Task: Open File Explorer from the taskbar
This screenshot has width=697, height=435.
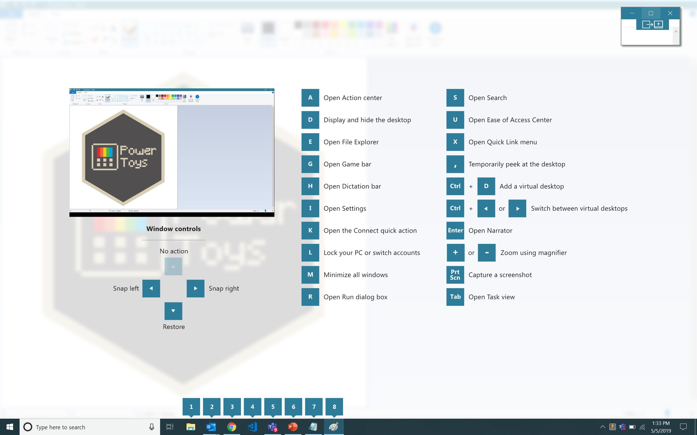Action: pyautogui.click(x=191, y=427)
